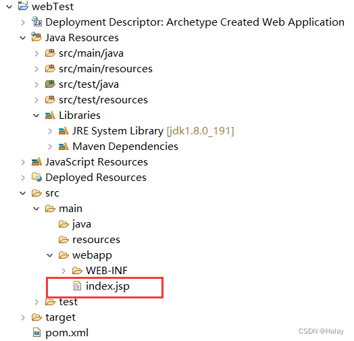This screenshot has height=341, width=354.
Task: Click the resources folder icon under main
Action: point(64,240)
